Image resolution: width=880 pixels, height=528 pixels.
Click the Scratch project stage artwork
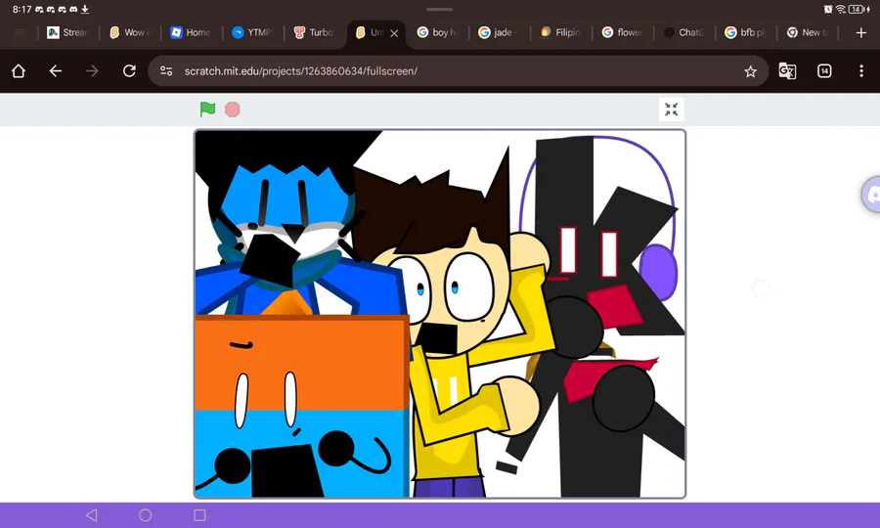pyautogui.click(x=440, y=314)
